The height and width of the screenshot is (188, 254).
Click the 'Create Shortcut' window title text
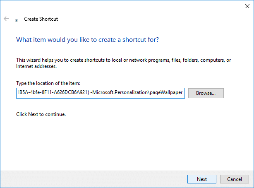point(41,19)
